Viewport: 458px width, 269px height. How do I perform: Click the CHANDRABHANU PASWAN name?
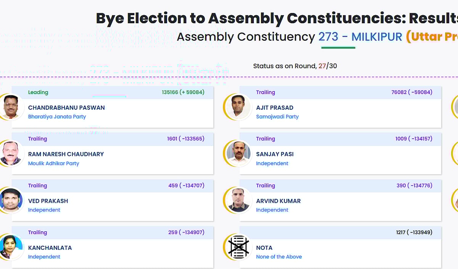coord(66,107)
